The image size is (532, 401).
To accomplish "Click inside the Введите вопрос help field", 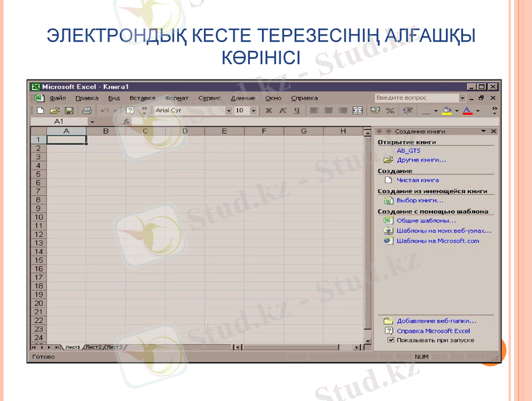I will point(417,98).
